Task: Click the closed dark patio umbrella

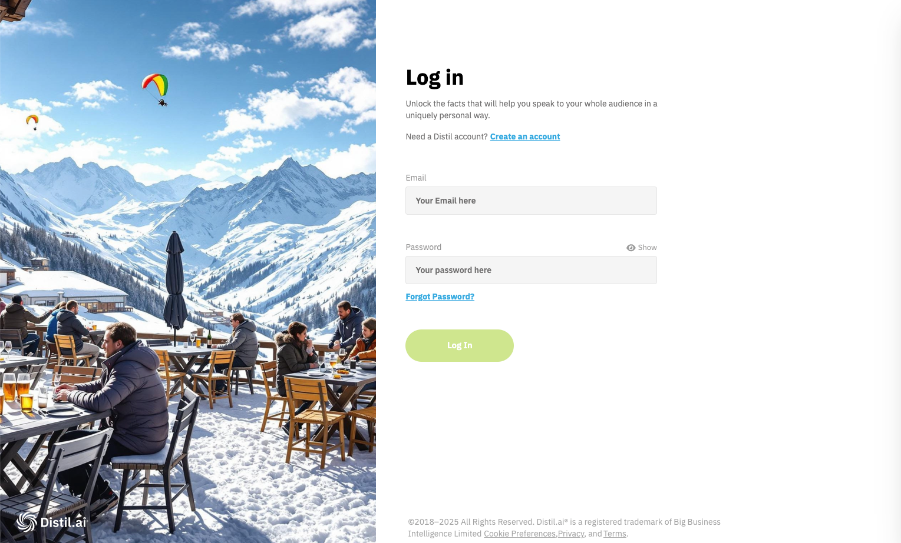Action: pyautogui.click(x=175, y=281)
